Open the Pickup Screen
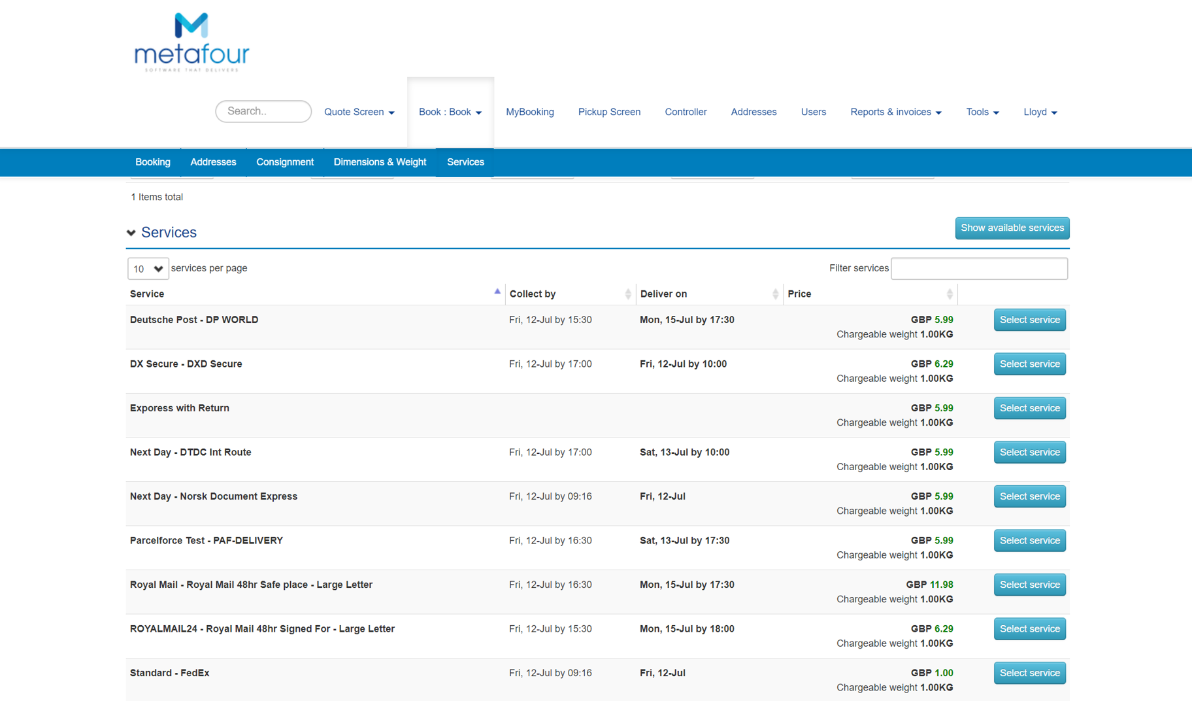The image size is (1192, 701). 609,112
